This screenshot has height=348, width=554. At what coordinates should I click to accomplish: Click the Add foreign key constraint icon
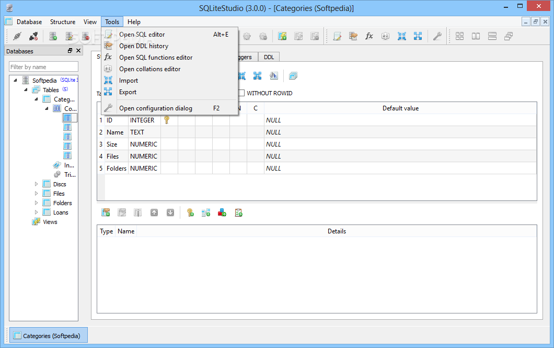[206, 212]
